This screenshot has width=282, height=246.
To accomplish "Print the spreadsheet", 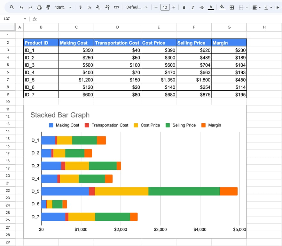I will 39,7.
